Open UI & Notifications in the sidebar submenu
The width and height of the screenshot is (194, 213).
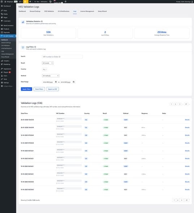[x=7, y=48]
